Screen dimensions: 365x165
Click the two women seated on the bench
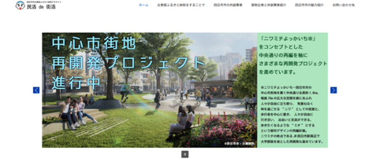pyautogui.click(x=183, y=121)
